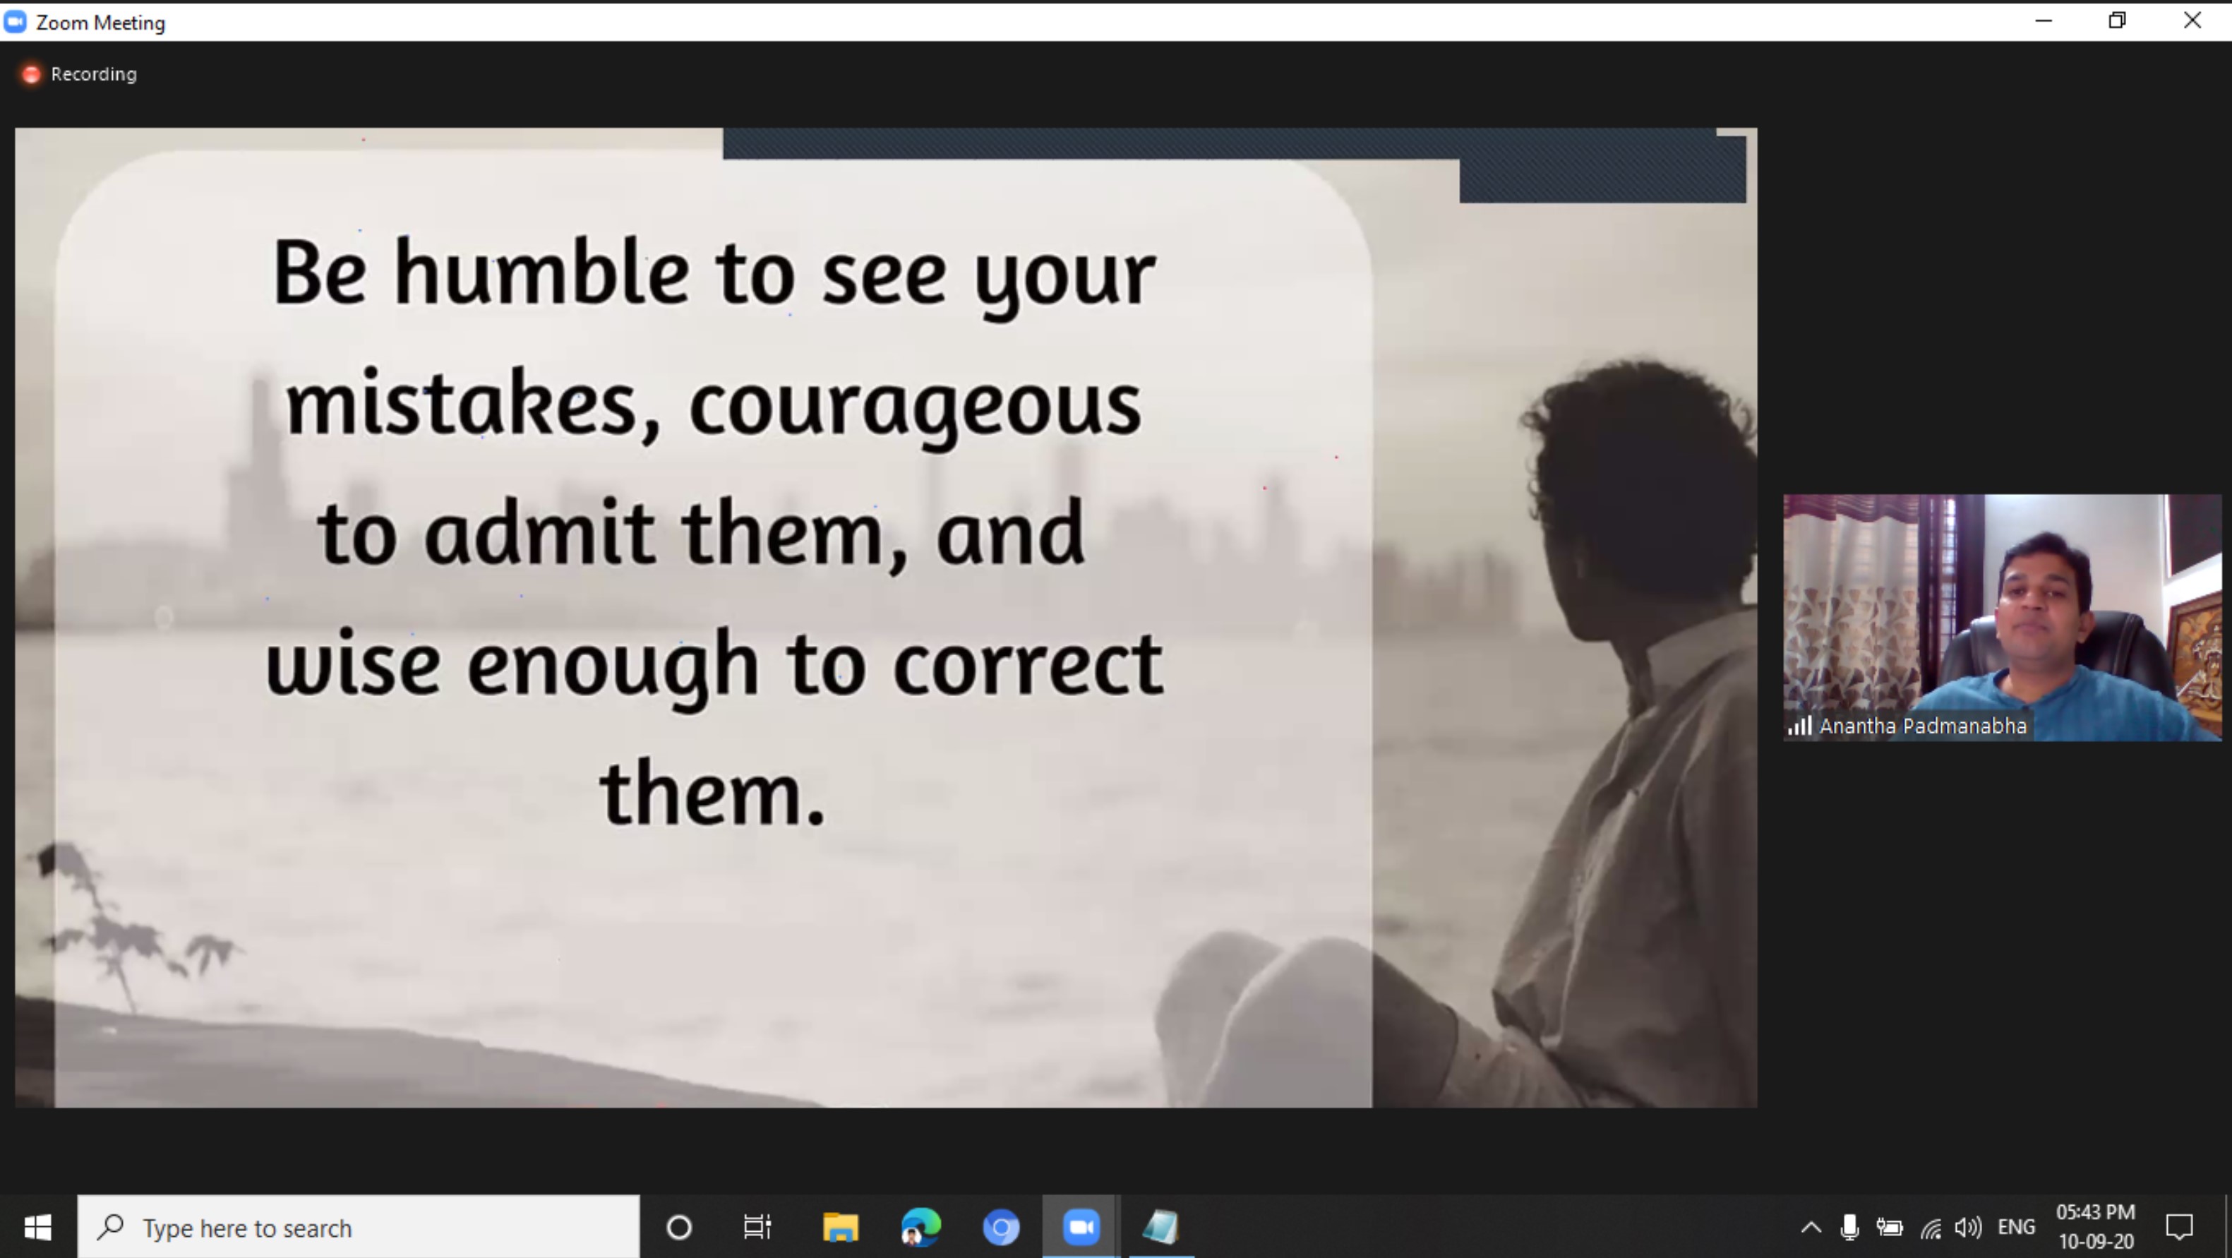Select Anantha Padmanabha's video thumbnail
The image size is (2232, 1258).
[x=2001, y=617]
